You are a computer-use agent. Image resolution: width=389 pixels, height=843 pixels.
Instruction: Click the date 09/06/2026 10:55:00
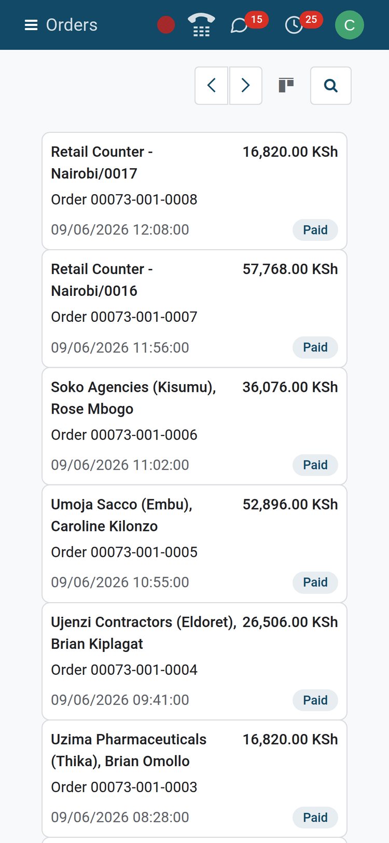coord(120,582)
